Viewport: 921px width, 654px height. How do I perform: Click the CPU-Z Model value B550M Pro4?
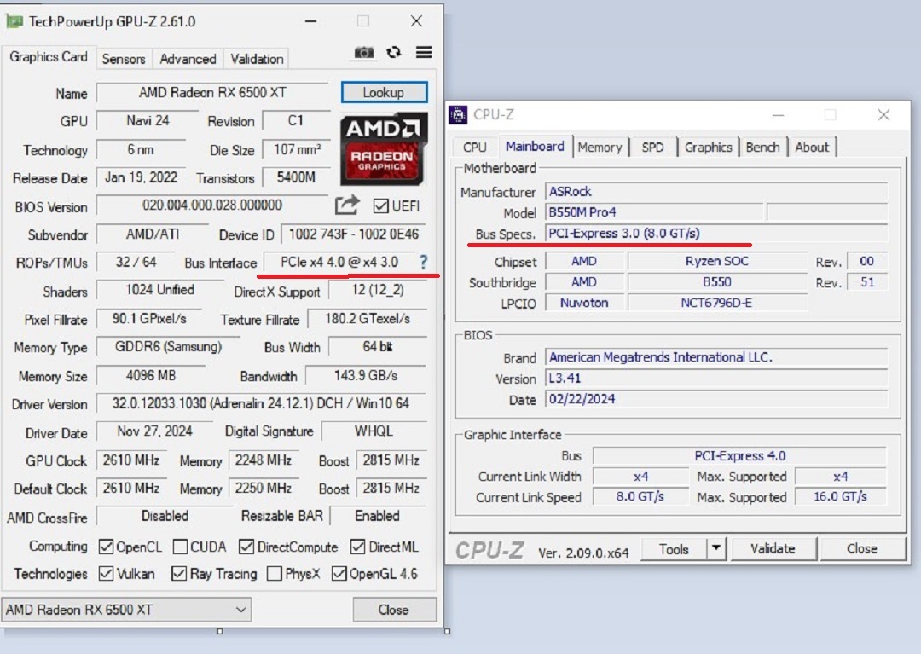tap(654, 212)
